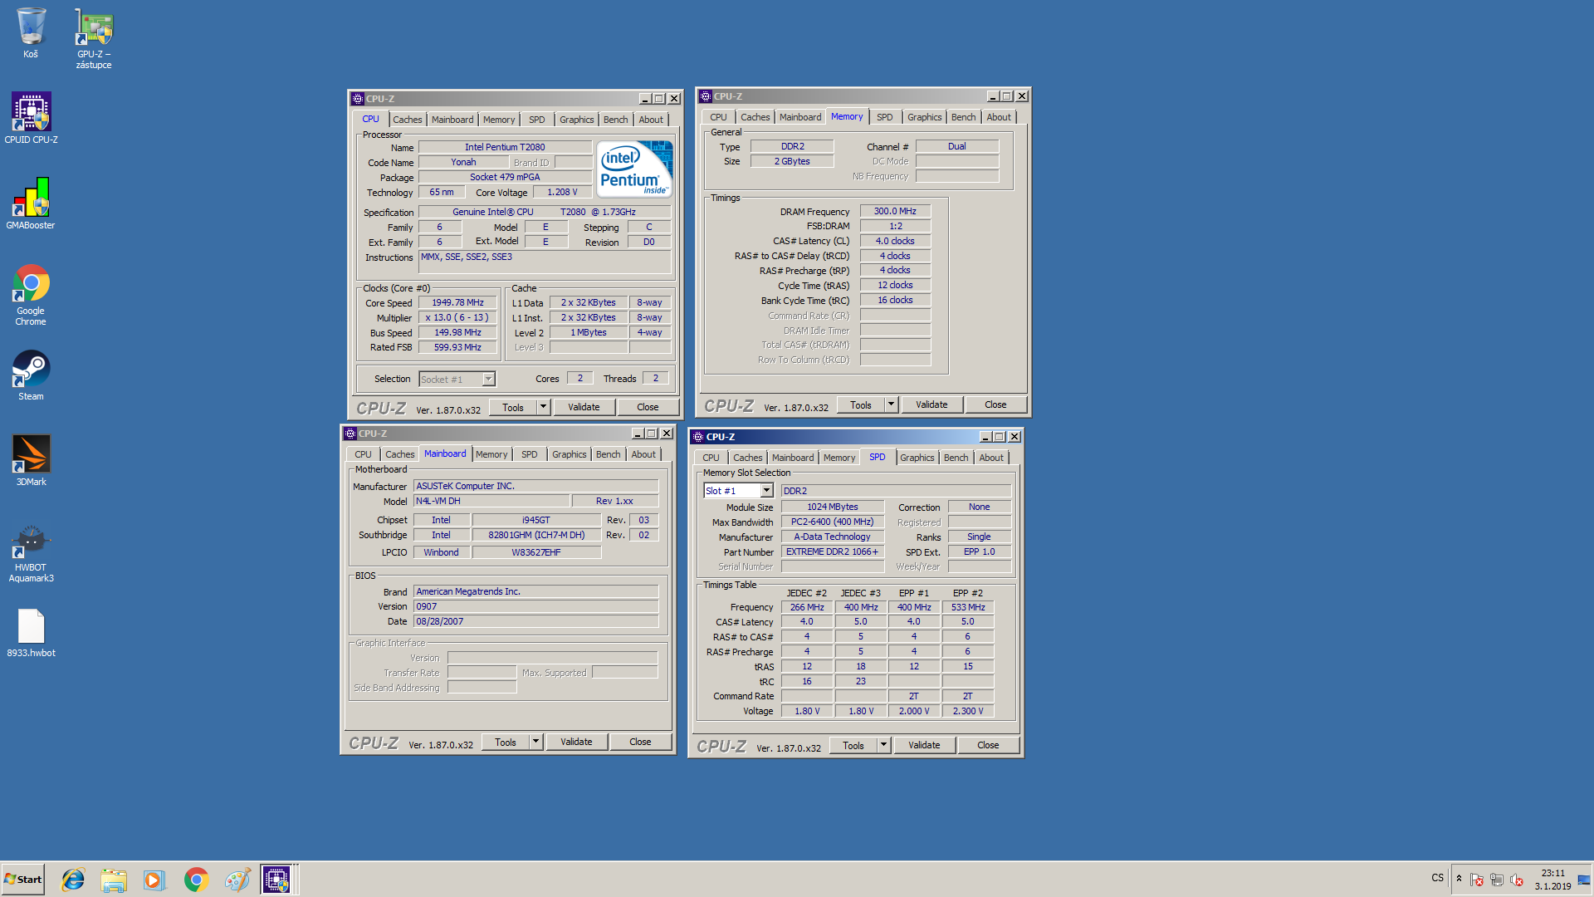
Task: Open Memory tab in SPD window
Action: click(839, 458)
